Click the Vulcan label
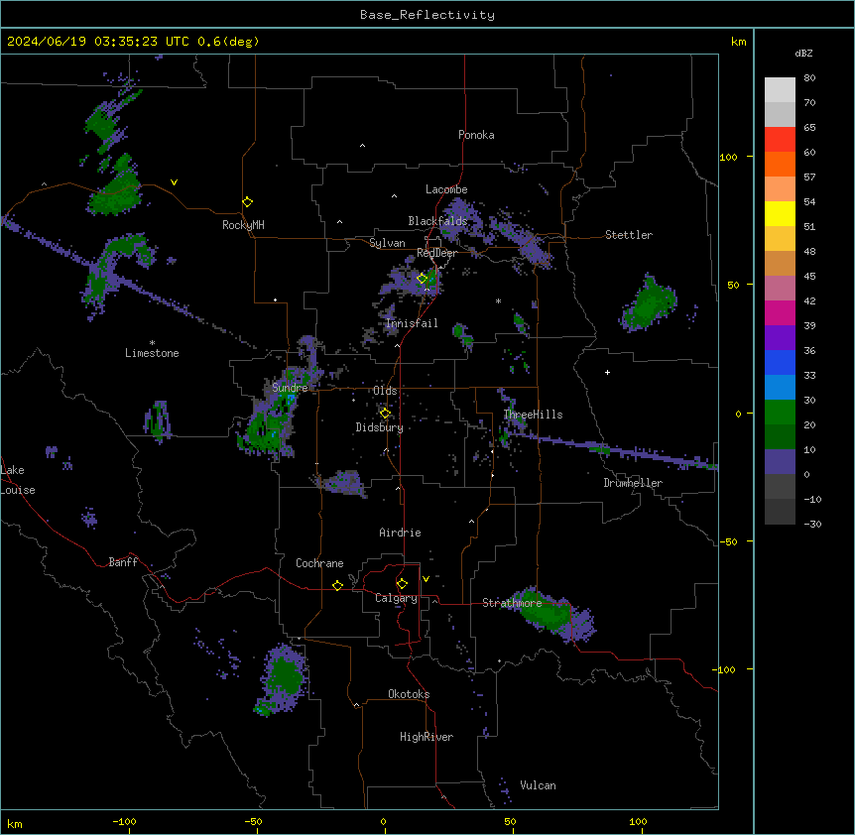This screenshot has height=835, width=855. 538,785
